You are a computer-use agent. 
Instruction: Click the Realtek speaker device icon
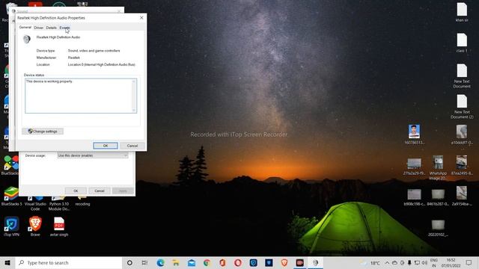[x=27, y=39]
